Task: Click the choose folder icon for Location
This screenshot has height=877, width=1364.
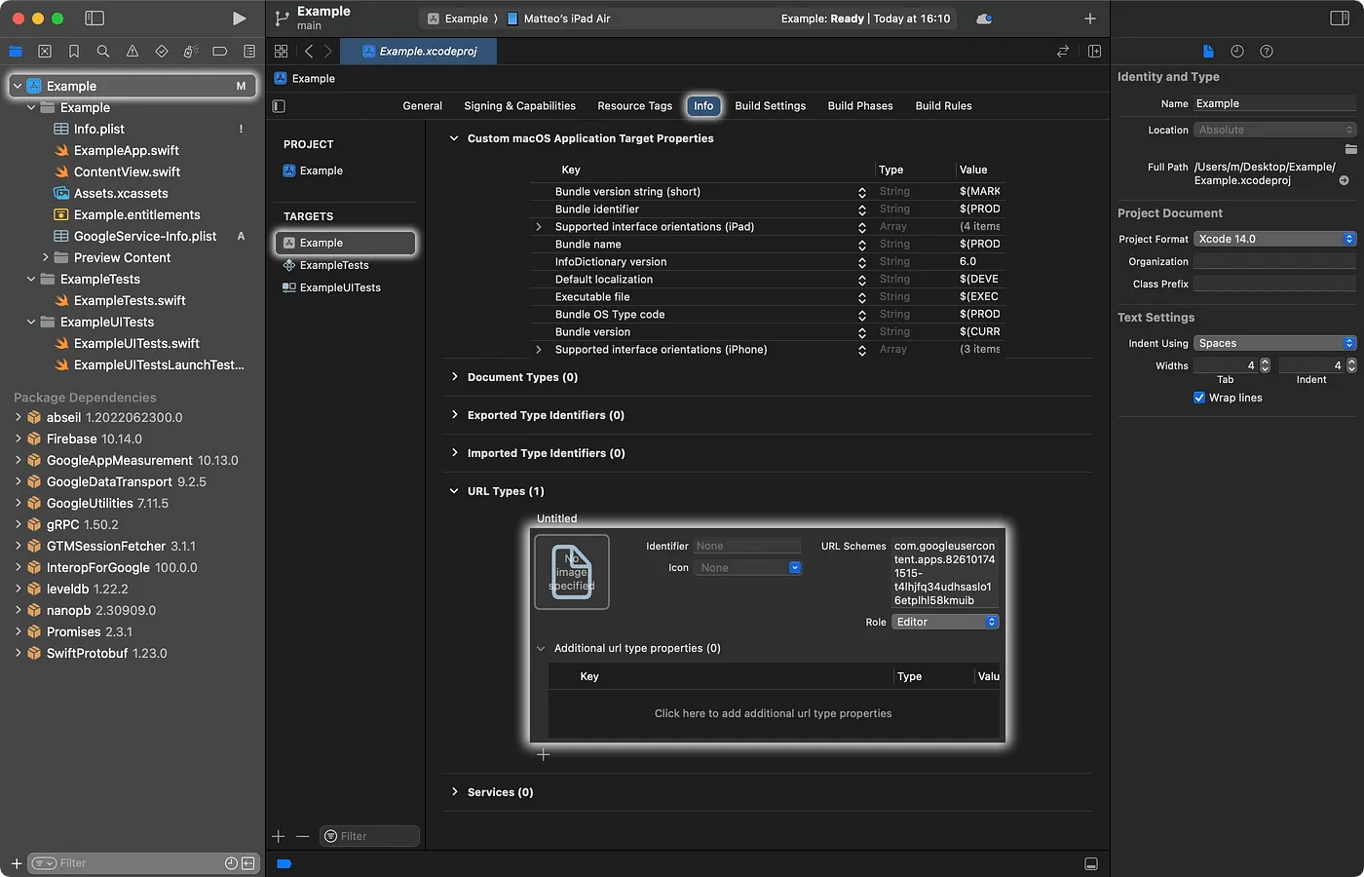Action: 1350,149
